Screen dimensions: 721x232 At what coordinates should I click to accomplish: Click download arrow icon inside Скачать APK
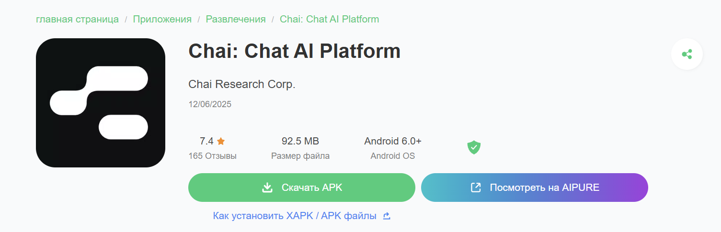(267, 188)
